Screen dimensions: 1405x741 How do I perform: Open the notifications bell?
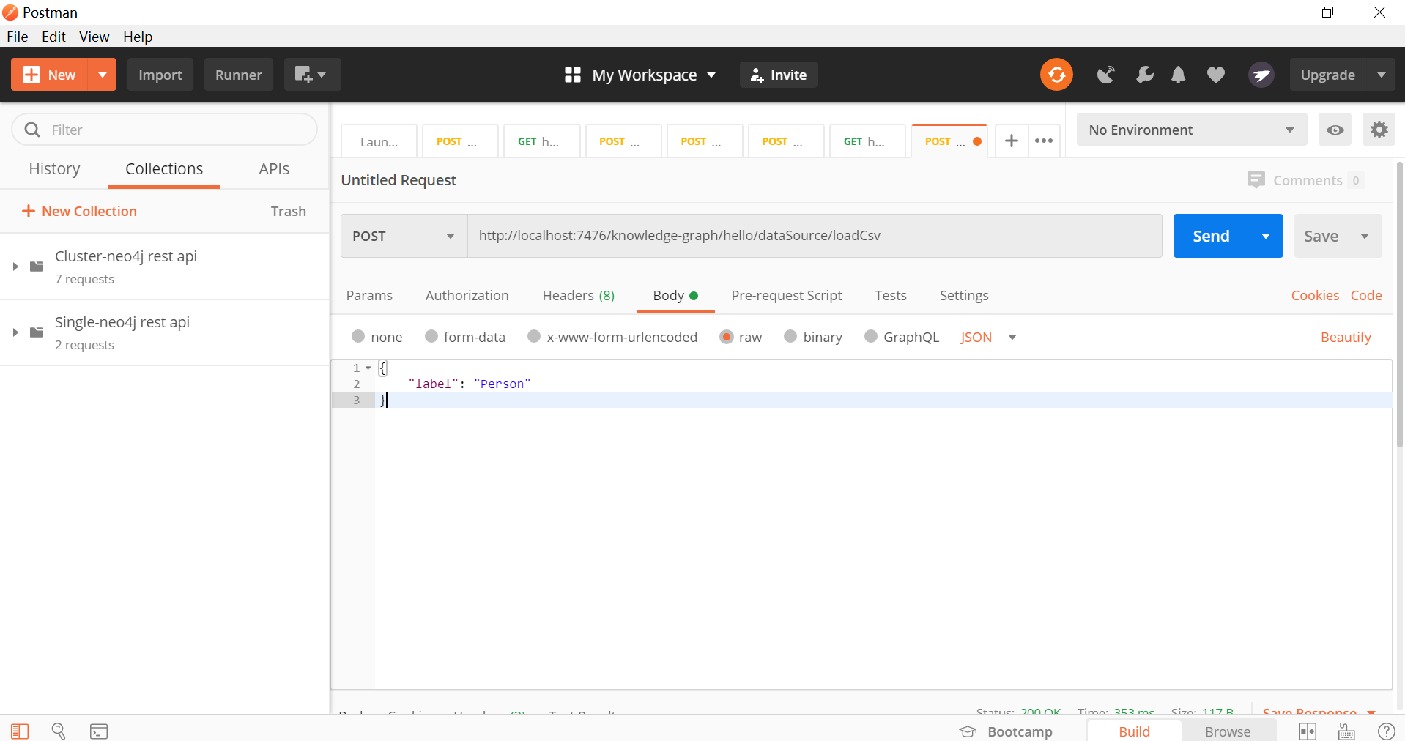(1178, 75)
